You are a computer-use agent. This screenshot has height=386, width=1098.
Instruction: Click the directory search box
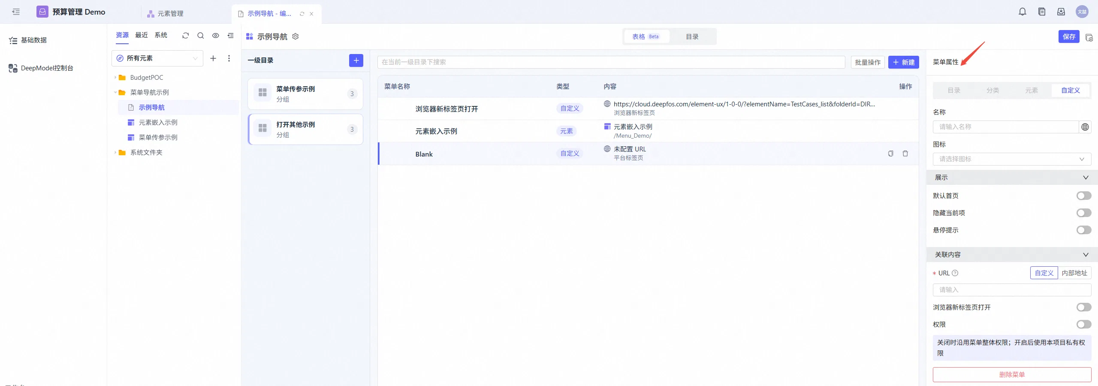(x=611, y=62)
